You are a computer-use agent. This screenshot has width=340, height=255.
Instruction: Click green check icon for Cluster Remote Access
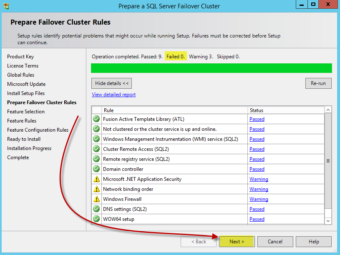coord(96,149)
